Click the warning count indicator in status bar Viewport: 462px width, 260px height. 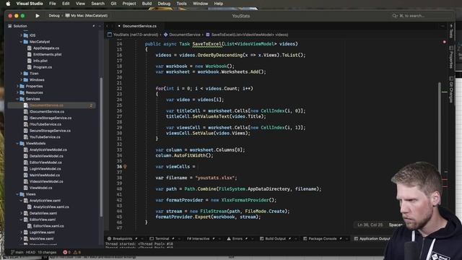pyautogui.click(x=77, y=252)
